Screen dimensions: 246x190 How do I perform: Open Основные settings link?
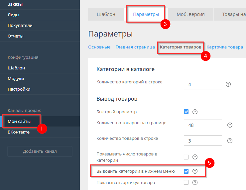pos(99,47)
